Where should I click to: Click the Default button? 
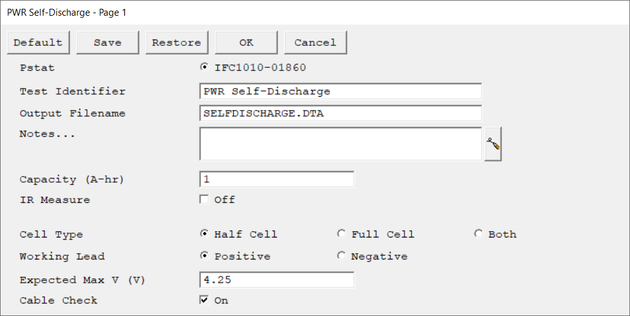tap(38, 43)
